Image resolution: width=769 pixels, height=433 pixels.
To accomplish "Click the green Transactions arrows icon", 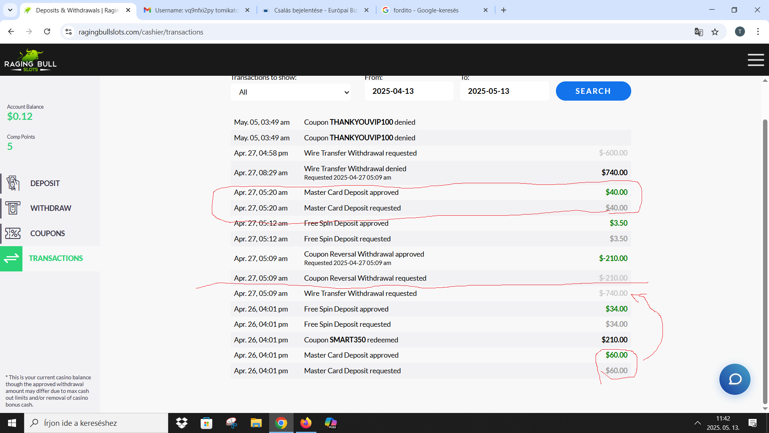I will point(11,258).
